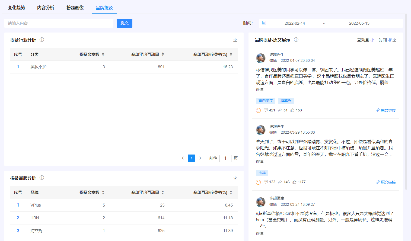
Task: Open avatar of 2022-03-29 post
Action: 261,130
